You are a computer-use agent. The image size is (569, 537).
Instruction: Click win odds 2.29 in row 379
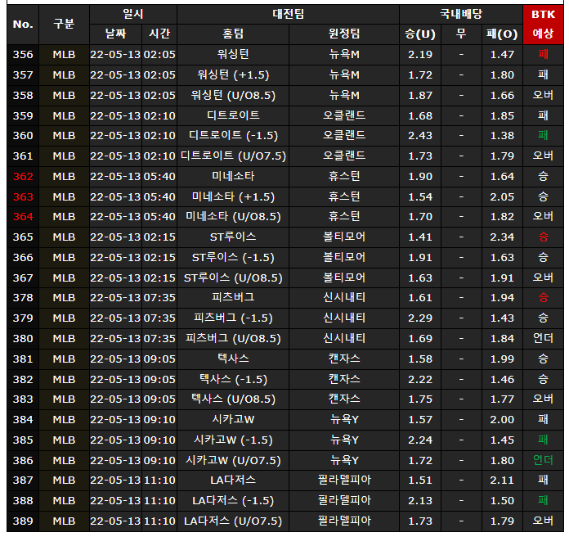[x=420, y=318]
